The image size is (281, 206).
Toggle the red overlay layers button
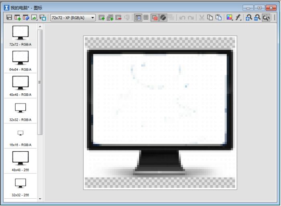point(155,18)
